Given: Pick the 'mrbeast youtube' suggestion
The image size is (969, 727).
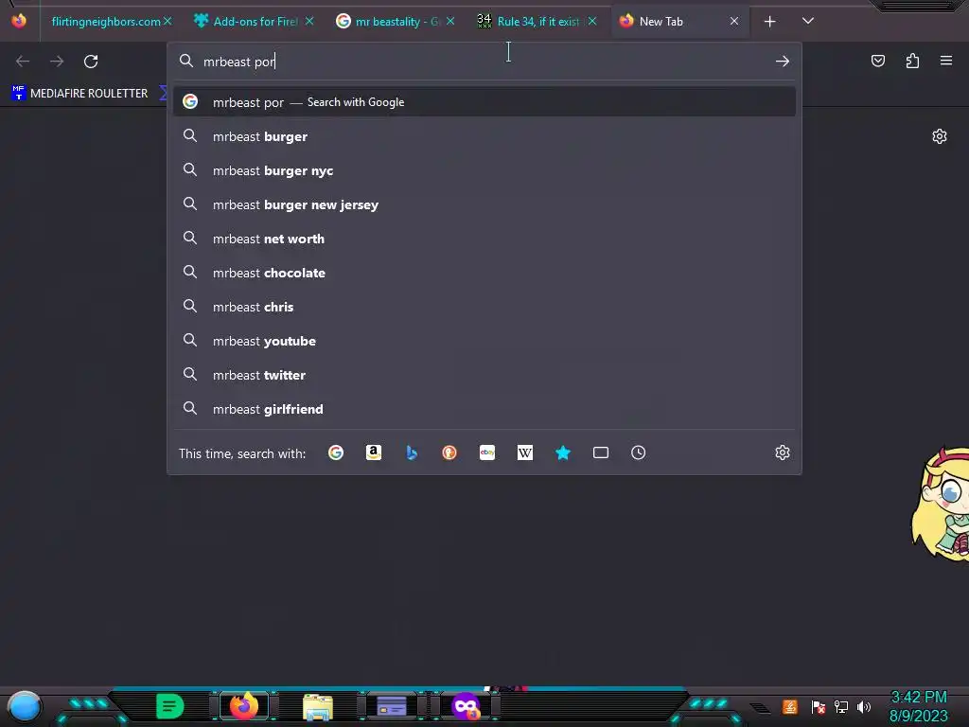Looking at the screenshot, I should (x=484, y=341).
